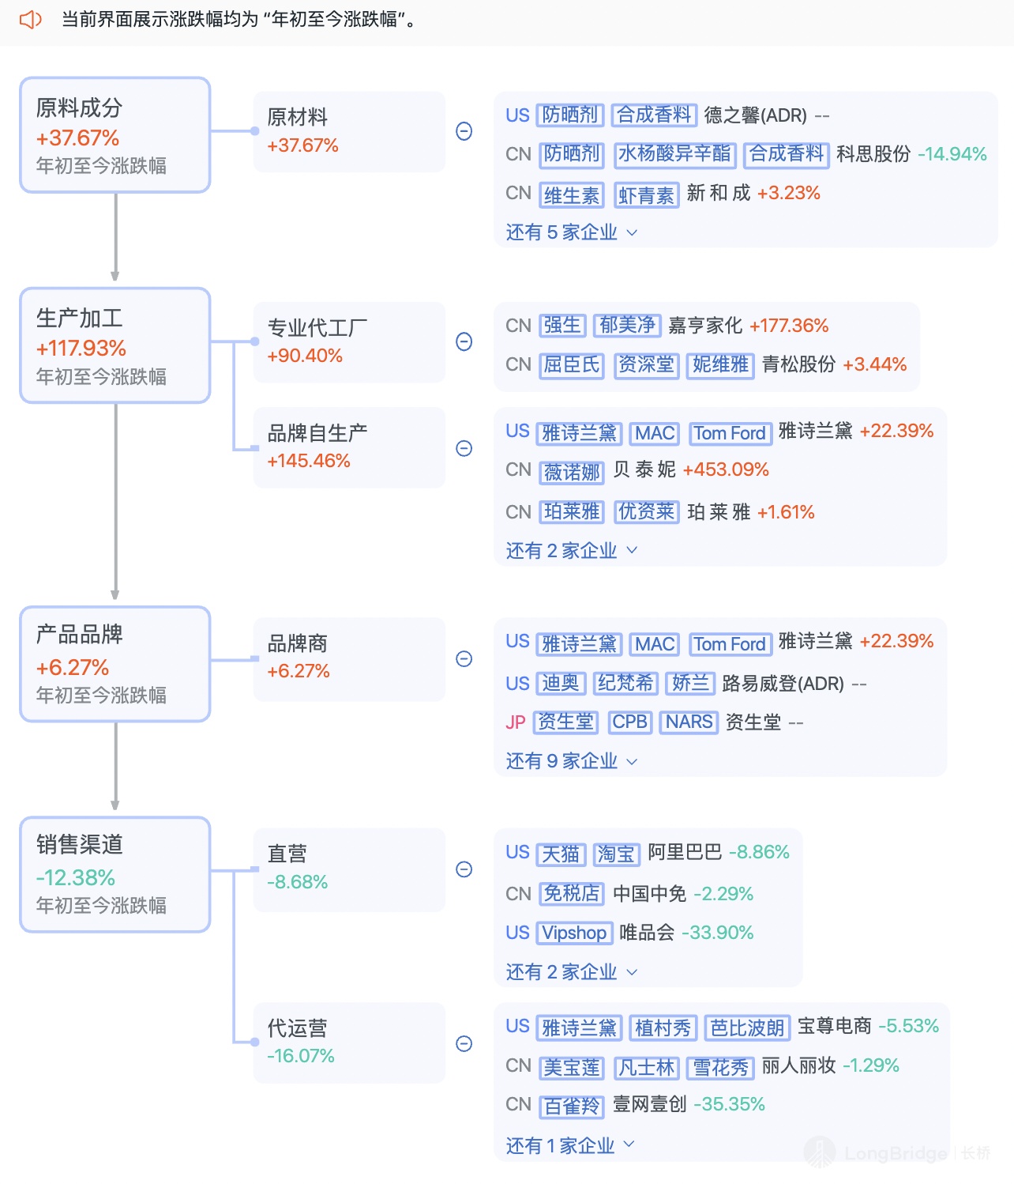Select the 原料成分 stage box

115,135
